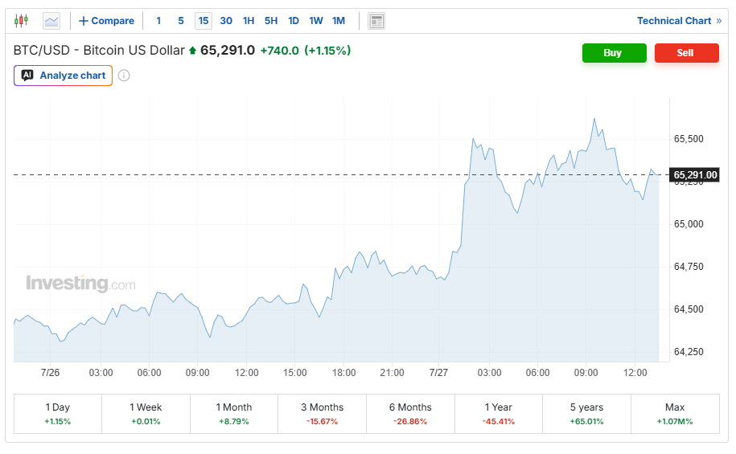
Task: Click the AI badge in Analyze chart
Action: [27, 76]
